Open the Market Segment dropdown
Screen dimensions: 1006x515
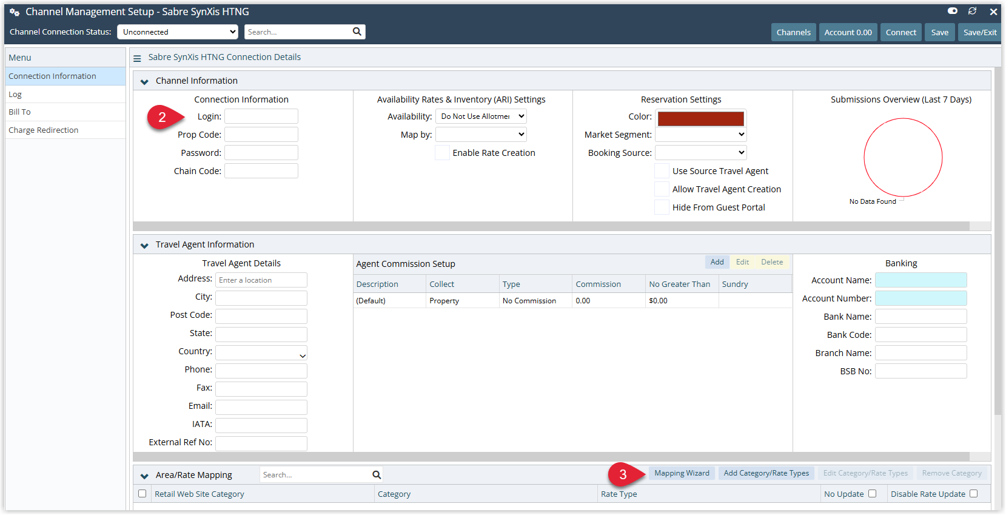[x=701, y=135]
